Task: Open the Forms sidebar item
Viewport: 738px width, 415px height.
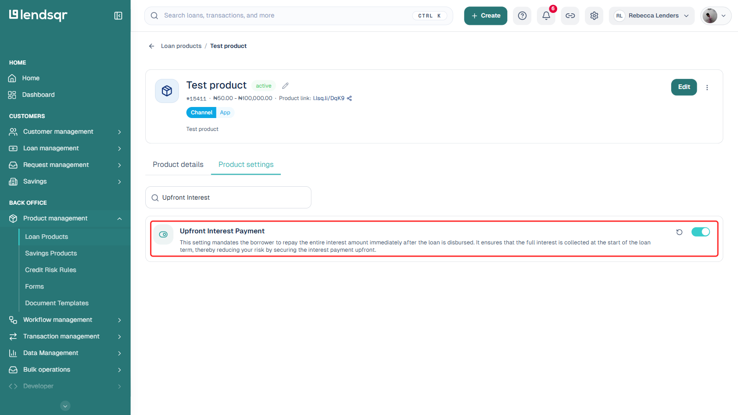Action: point(35,287)
